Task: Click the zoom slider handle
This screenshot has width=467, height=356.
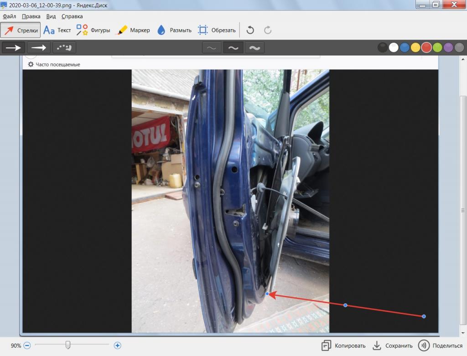Action: click(68, 345)
